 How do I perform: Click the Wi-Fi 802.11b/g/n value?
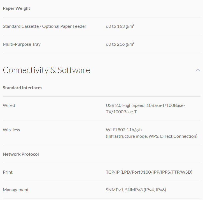126,130
